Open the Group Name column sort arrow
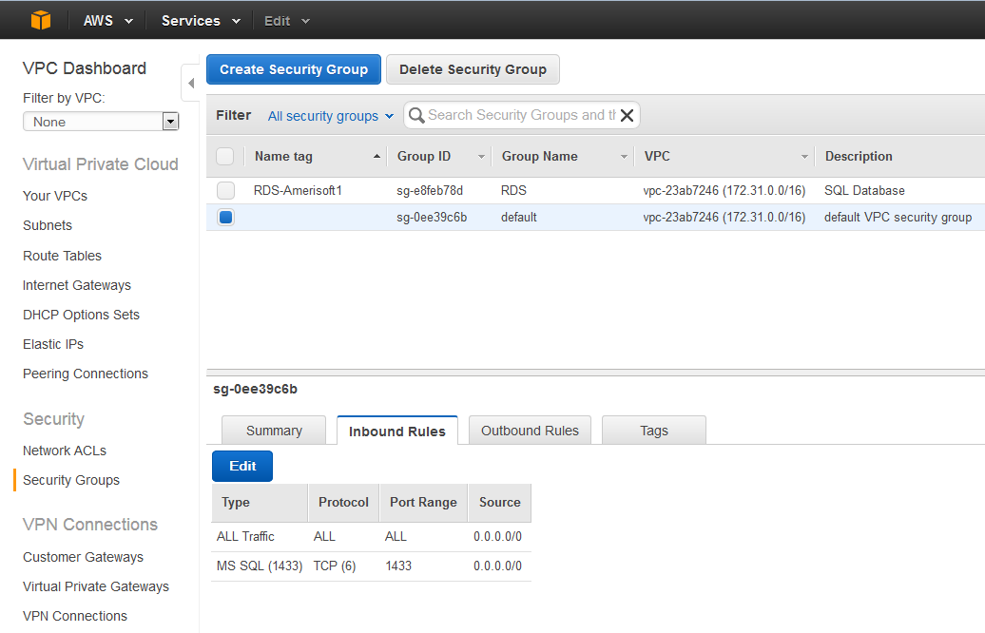Viewport: 985px width, 633px height. pyautogui.click(x=624, y=157)
